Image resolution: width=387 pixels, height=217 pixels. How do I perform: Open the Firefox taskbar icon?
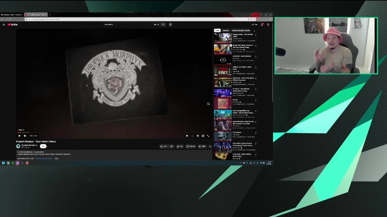click(27, 163)
